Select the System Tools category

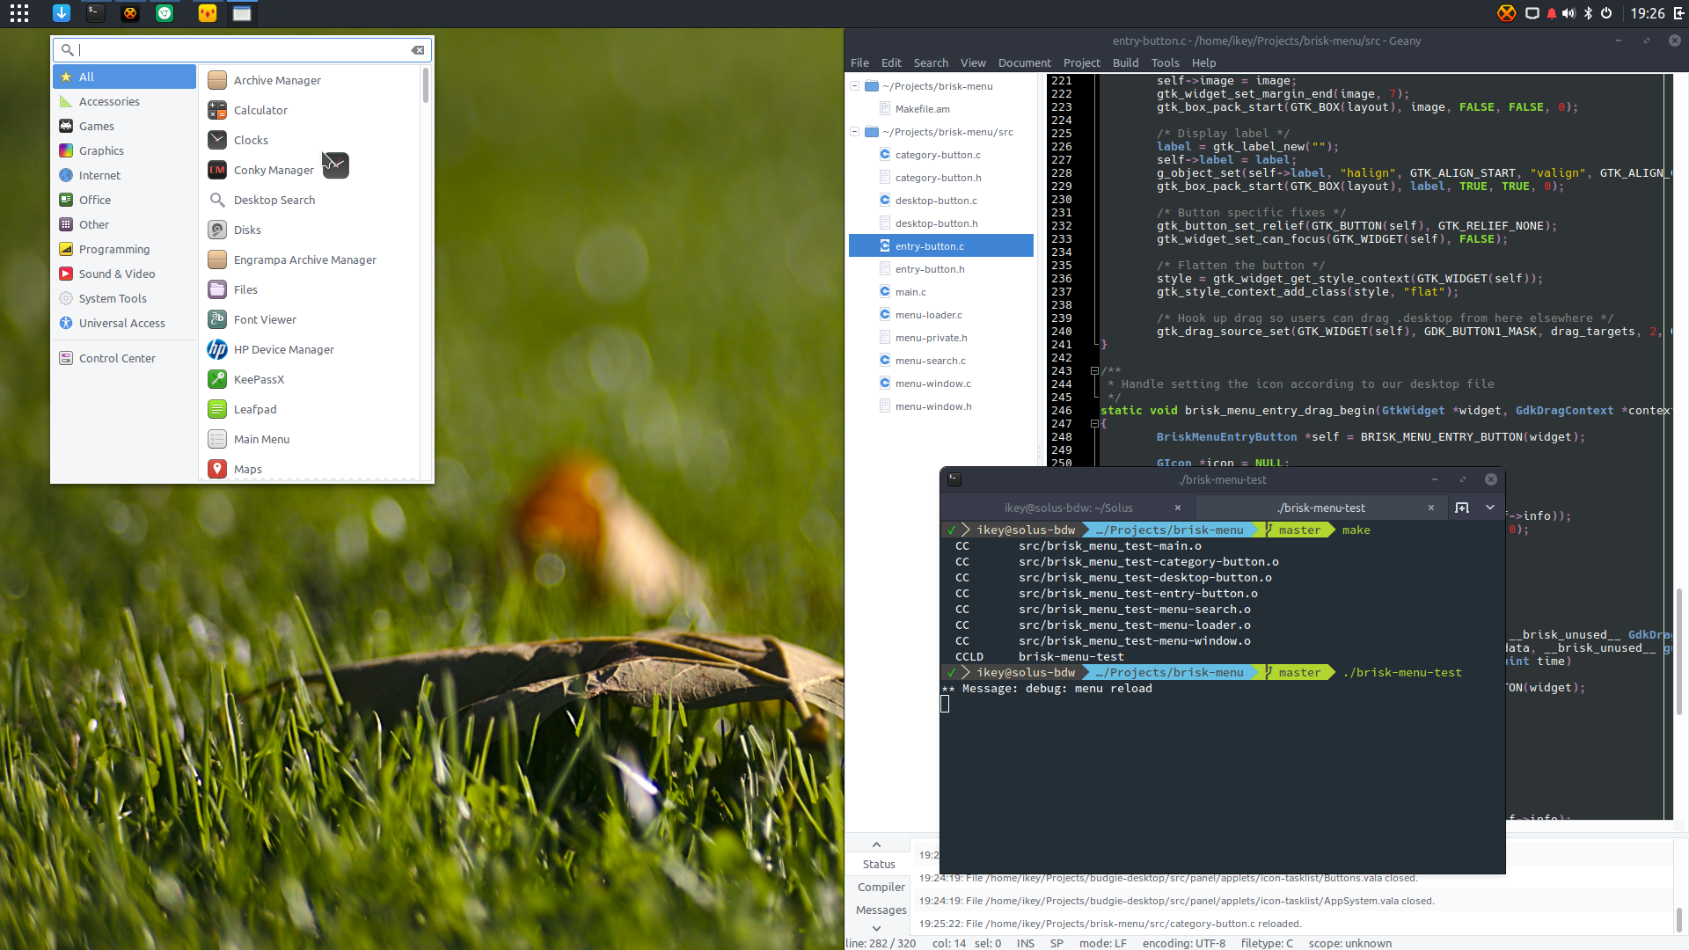click(x=124, y=298)
